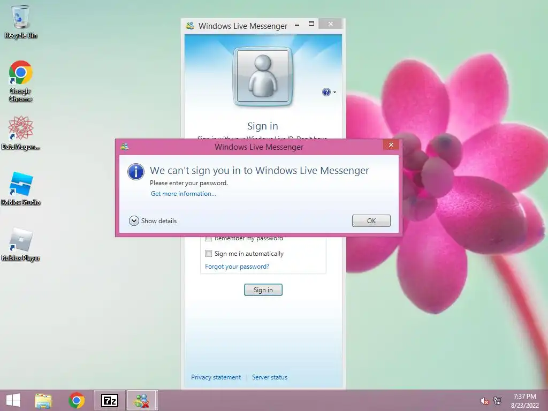Expand Show details in the dialog

click(153, 221)
